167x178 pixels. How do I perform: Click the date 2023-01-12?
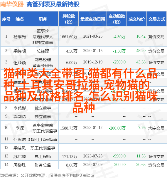[x=93, y=128]
